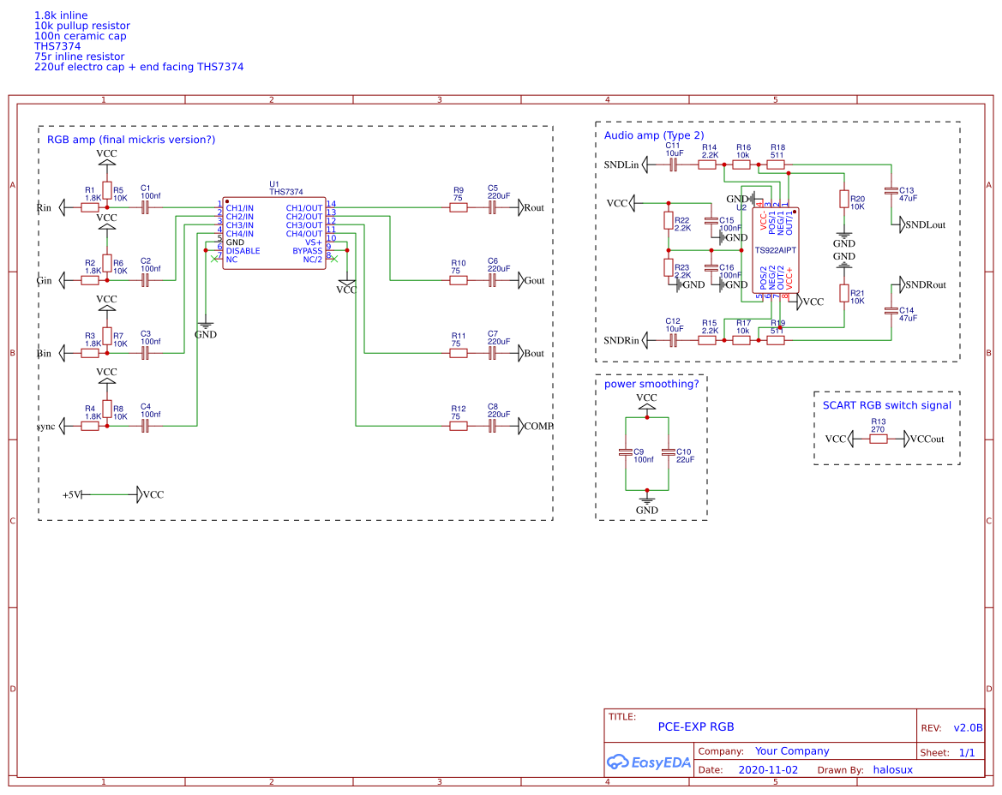The image size is (1002, 795).
Task: Select resistor R13 270 symbol
Action: click(x=878, y=439)
